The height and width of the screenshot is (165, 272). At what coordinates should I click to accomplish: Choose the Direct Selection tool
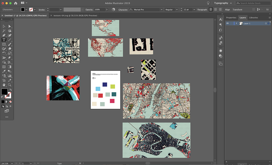pyautogui.click(x=10, y=26)
